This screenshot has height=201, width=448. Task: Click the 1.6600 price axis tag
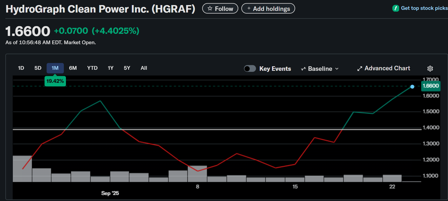(x=431, y=86)
